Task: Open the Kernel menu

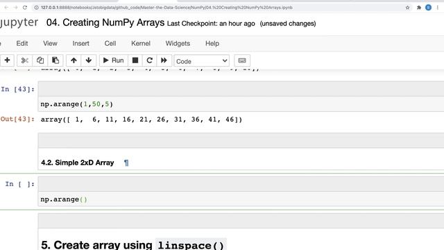Action: (x=141, y=43)
